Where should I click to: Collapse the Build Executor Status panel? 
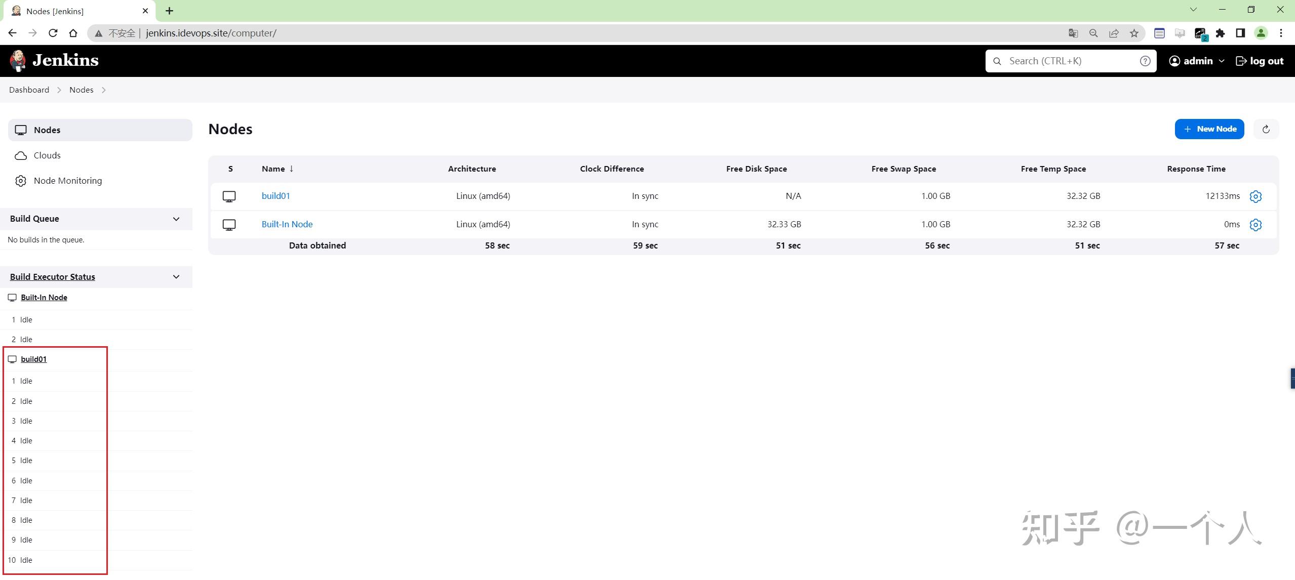coord(176,277)
